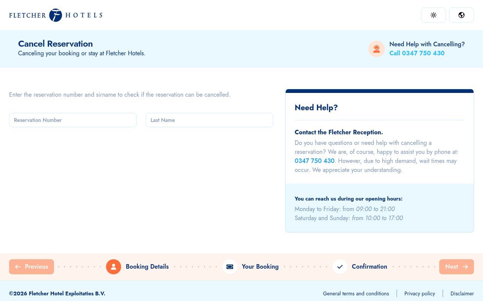Call 0347 750 430 header link

[417, 53]
